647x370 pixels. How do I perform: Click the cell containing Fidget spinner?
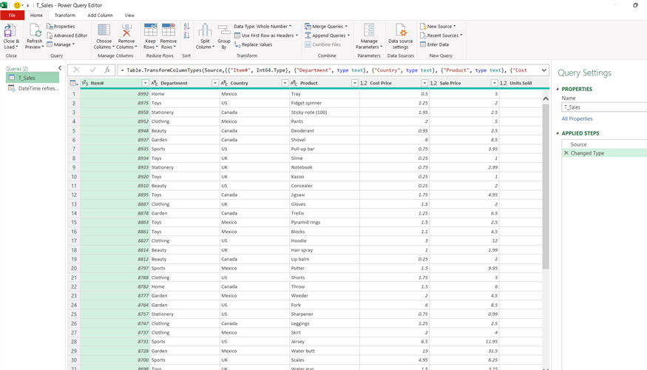tap(325, 104)
